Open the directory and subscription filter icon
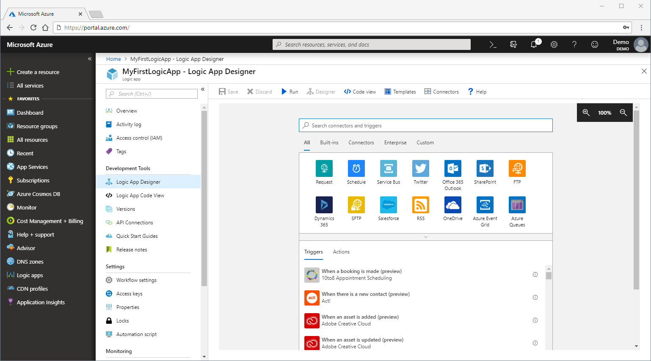 (513, 44)
